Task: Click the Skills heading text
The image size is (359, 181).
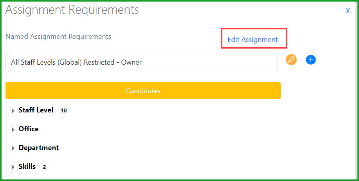Action: [27, 167]
